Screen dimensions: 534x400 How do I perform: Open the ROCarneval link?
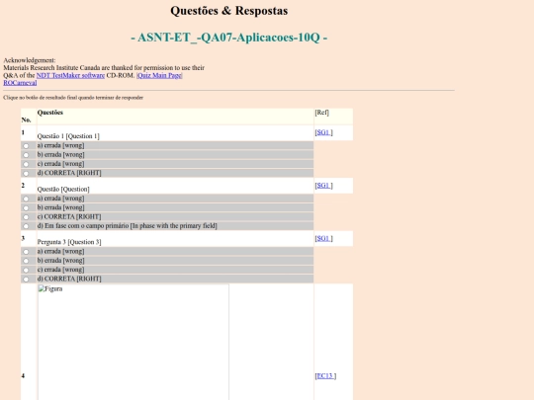[x=20, y=83]
